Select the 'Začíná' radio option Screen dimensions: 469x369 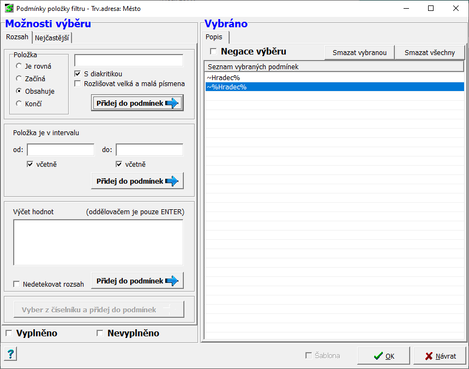click(x=19, y=78)
